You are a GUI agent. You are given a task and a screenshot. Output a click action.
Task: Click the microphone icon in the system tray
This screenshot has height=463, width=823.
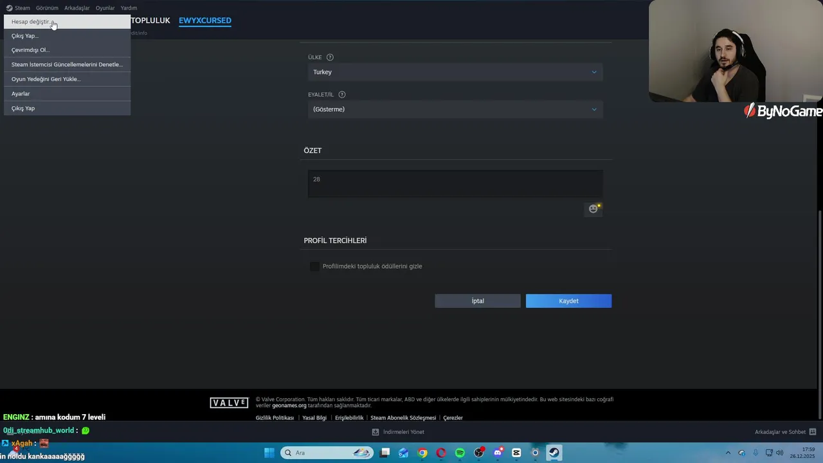pyautogui.click(x=755, y=453)
